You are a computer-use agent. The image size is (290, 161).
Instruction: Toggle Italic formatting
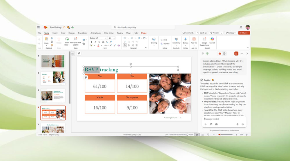(x=95, y=42)
